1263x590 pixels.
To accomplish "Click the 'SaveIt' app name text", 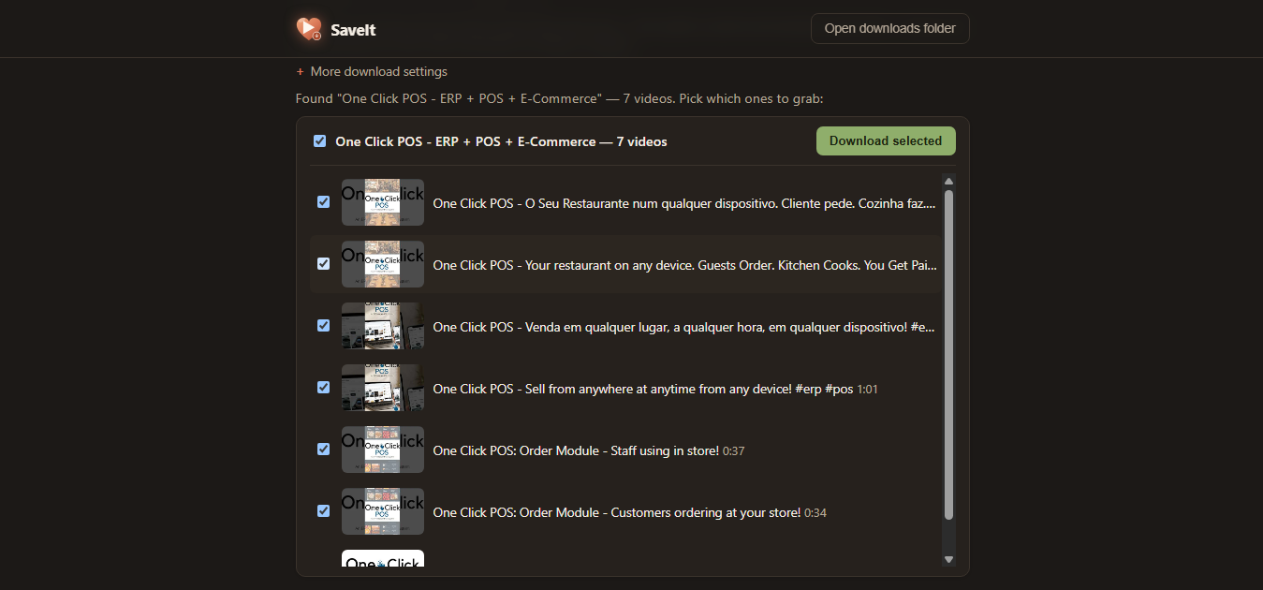I will click(353, 30).
